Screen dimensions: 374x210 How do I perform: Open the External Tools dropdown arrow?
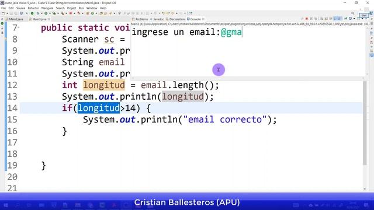(66, 13)
